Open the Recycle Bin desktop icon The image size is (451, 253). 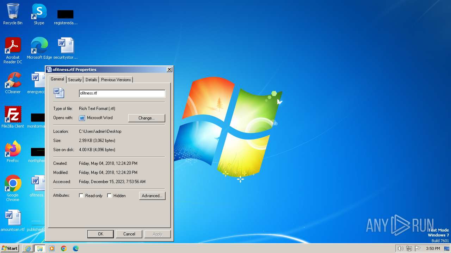(13, 14)
